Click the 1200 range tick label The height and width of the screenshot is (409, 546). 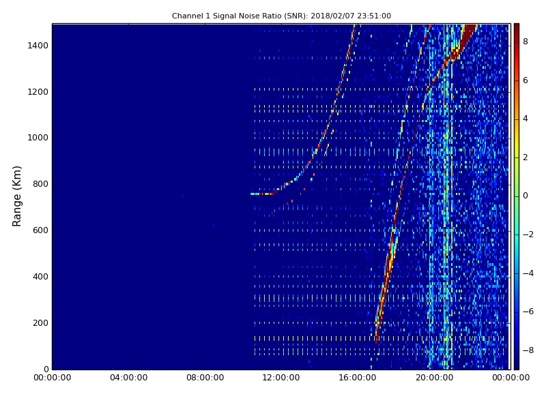[x=38, y=92]
